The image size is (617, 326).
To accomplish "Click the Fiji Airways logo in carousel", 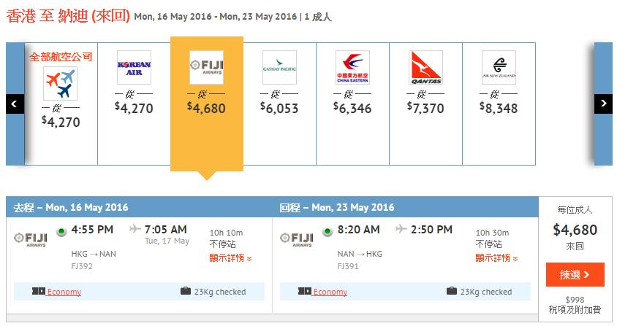I will pyautogui.click(x=206, y=67).
